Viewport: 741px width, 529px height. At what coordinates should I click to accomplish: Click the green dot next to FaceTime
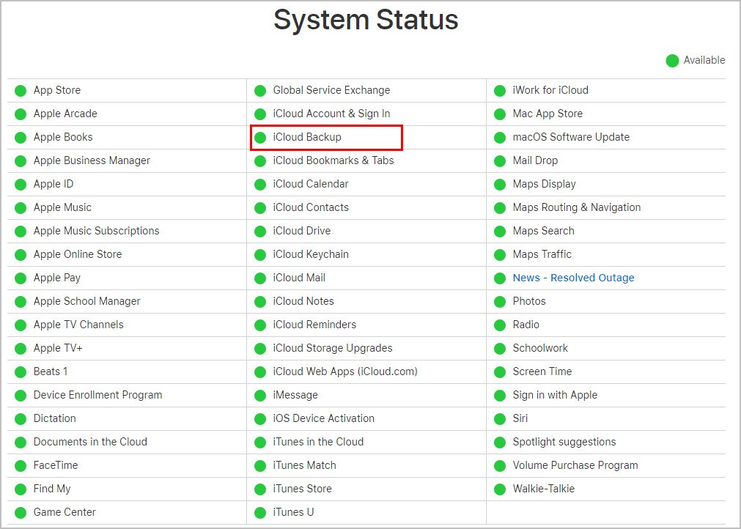[21, 466]
